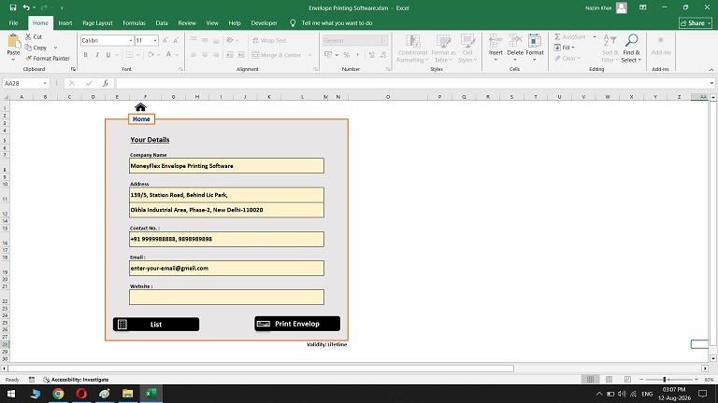The height and width of the screenshot is (403, 718).
Task: Click the empty Website input field
Action: pos(226,297)
